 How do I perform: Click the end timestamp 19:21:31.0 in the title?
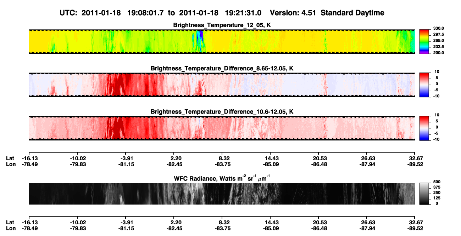[x=243, y=13]
